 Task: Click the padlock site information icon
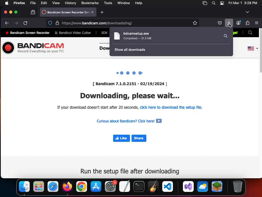click(57, 23)
